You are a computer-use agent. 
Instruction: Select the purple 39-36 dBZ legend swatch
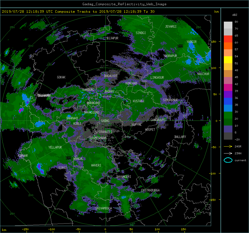pyautogui.click(x=228, y=94)
